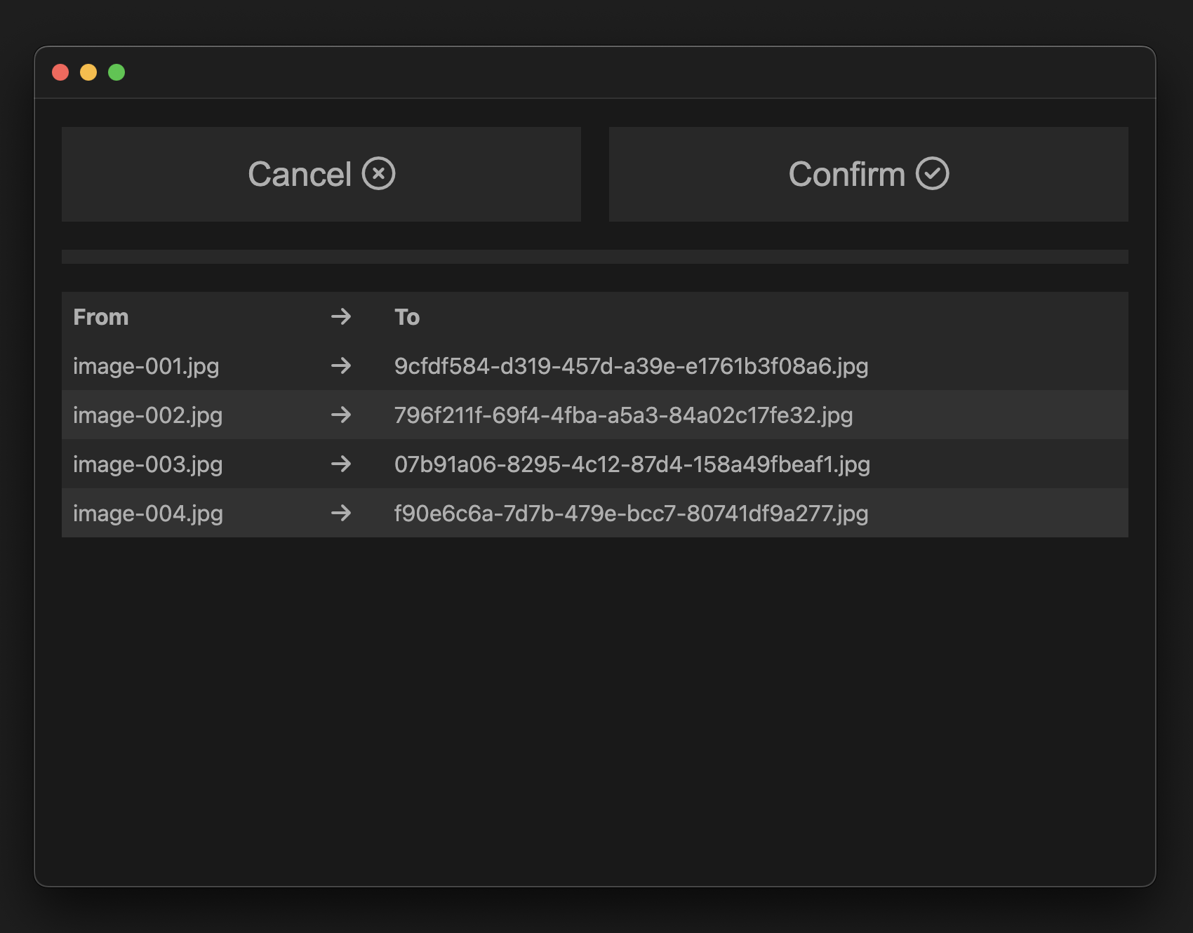The height and width of the screenshot is (933, 1193).
Task: Click the arrow icon next to image-003.jpg
Action: tap(341, 464)
